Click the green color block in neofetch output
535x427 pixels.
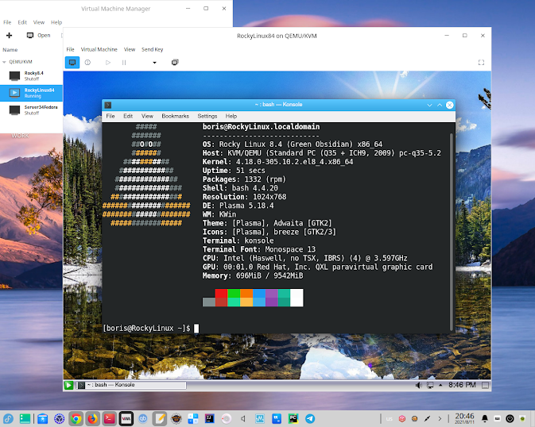click(x=234, y=294)
